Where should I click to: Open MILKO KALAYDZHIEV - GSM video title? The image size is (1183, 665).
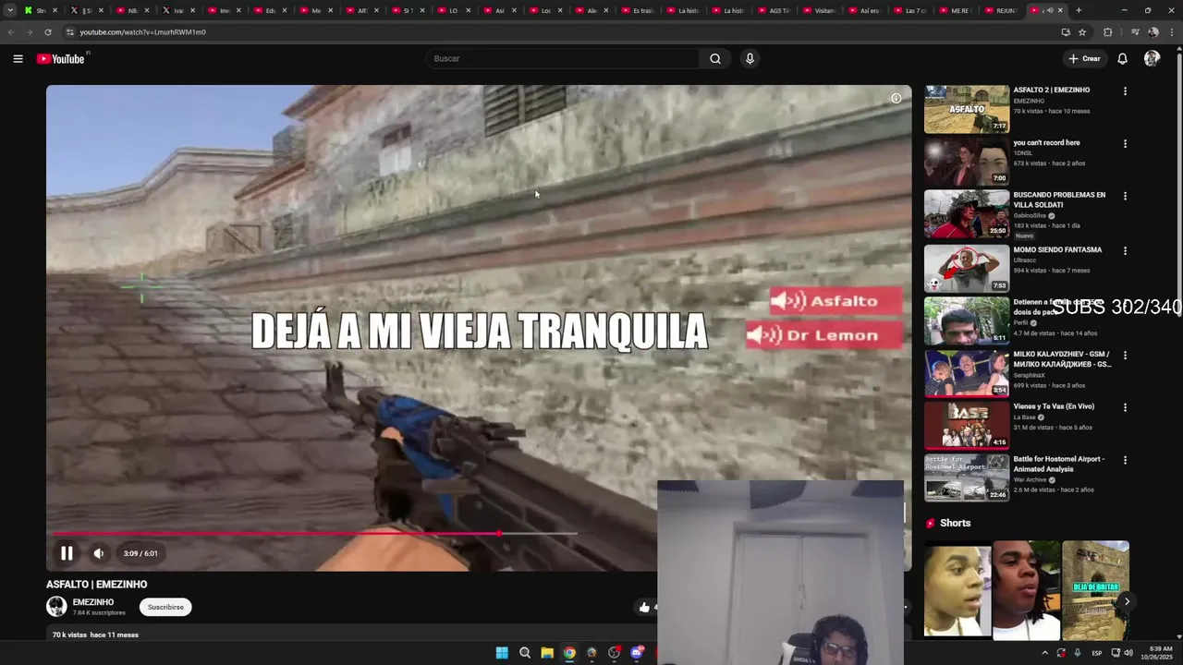coord(1062,359)
